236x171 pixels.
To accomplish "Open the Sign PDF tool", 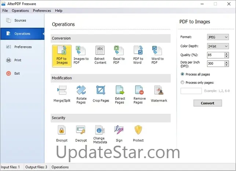I will coord(119,134).
